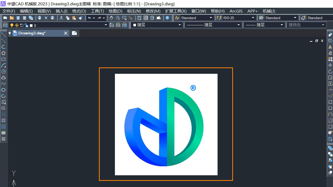Toggle layer 0 on/off lightbulb
Image resolution: width=333 pixels, height=187 pixels.
click(x=12, y=25)
